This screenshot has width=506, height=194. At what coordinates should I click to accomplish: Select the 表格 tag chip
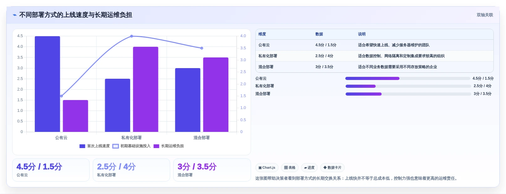[290, 168]
